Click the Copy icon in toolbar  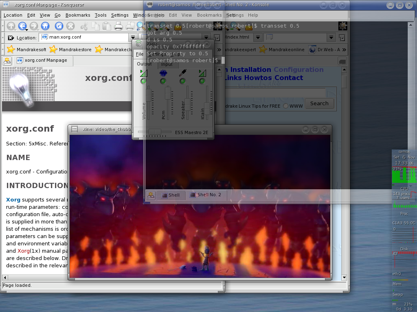tap(95, 26)
